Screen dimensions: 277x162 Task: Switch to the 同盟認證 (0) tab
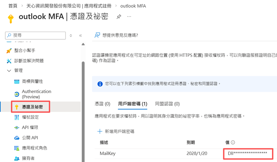point(167,104)
